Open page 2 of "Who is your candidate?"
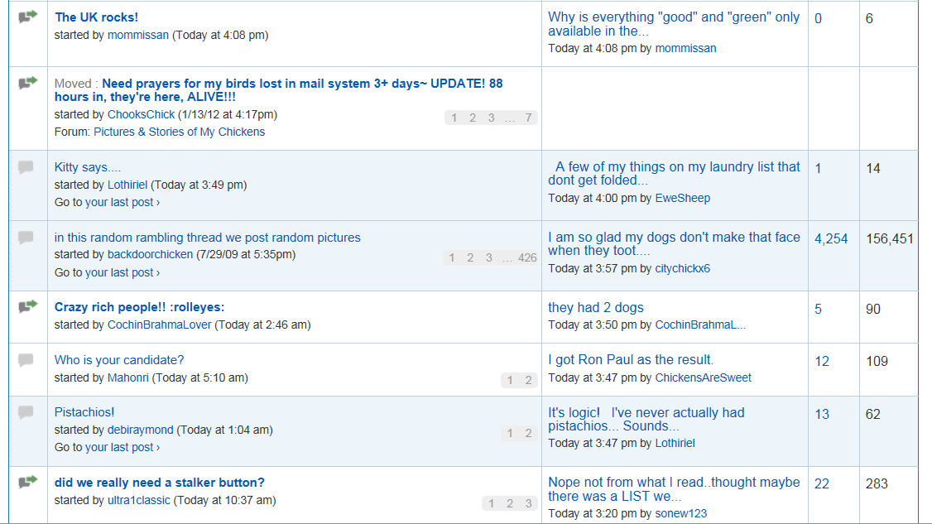Screen dimensions: 932x524 click(528, 380)
